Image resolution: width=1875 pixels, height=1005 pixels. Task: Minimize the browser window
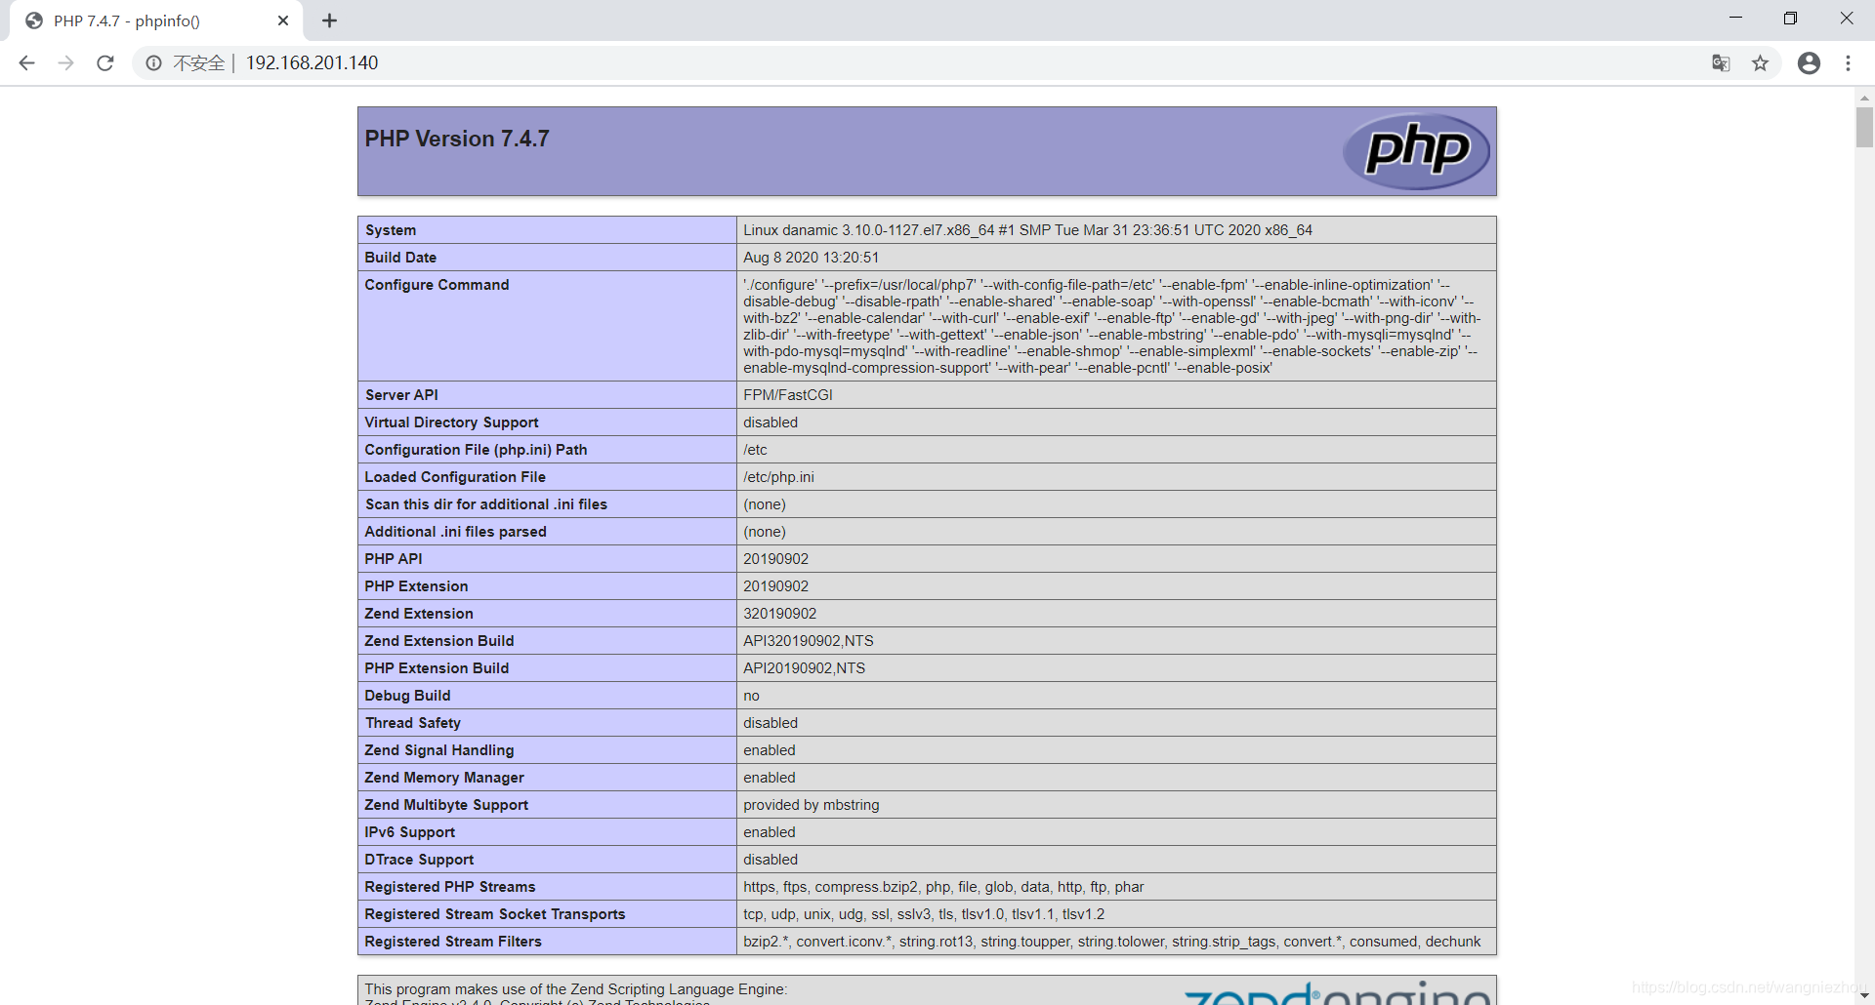point(1735,18)
